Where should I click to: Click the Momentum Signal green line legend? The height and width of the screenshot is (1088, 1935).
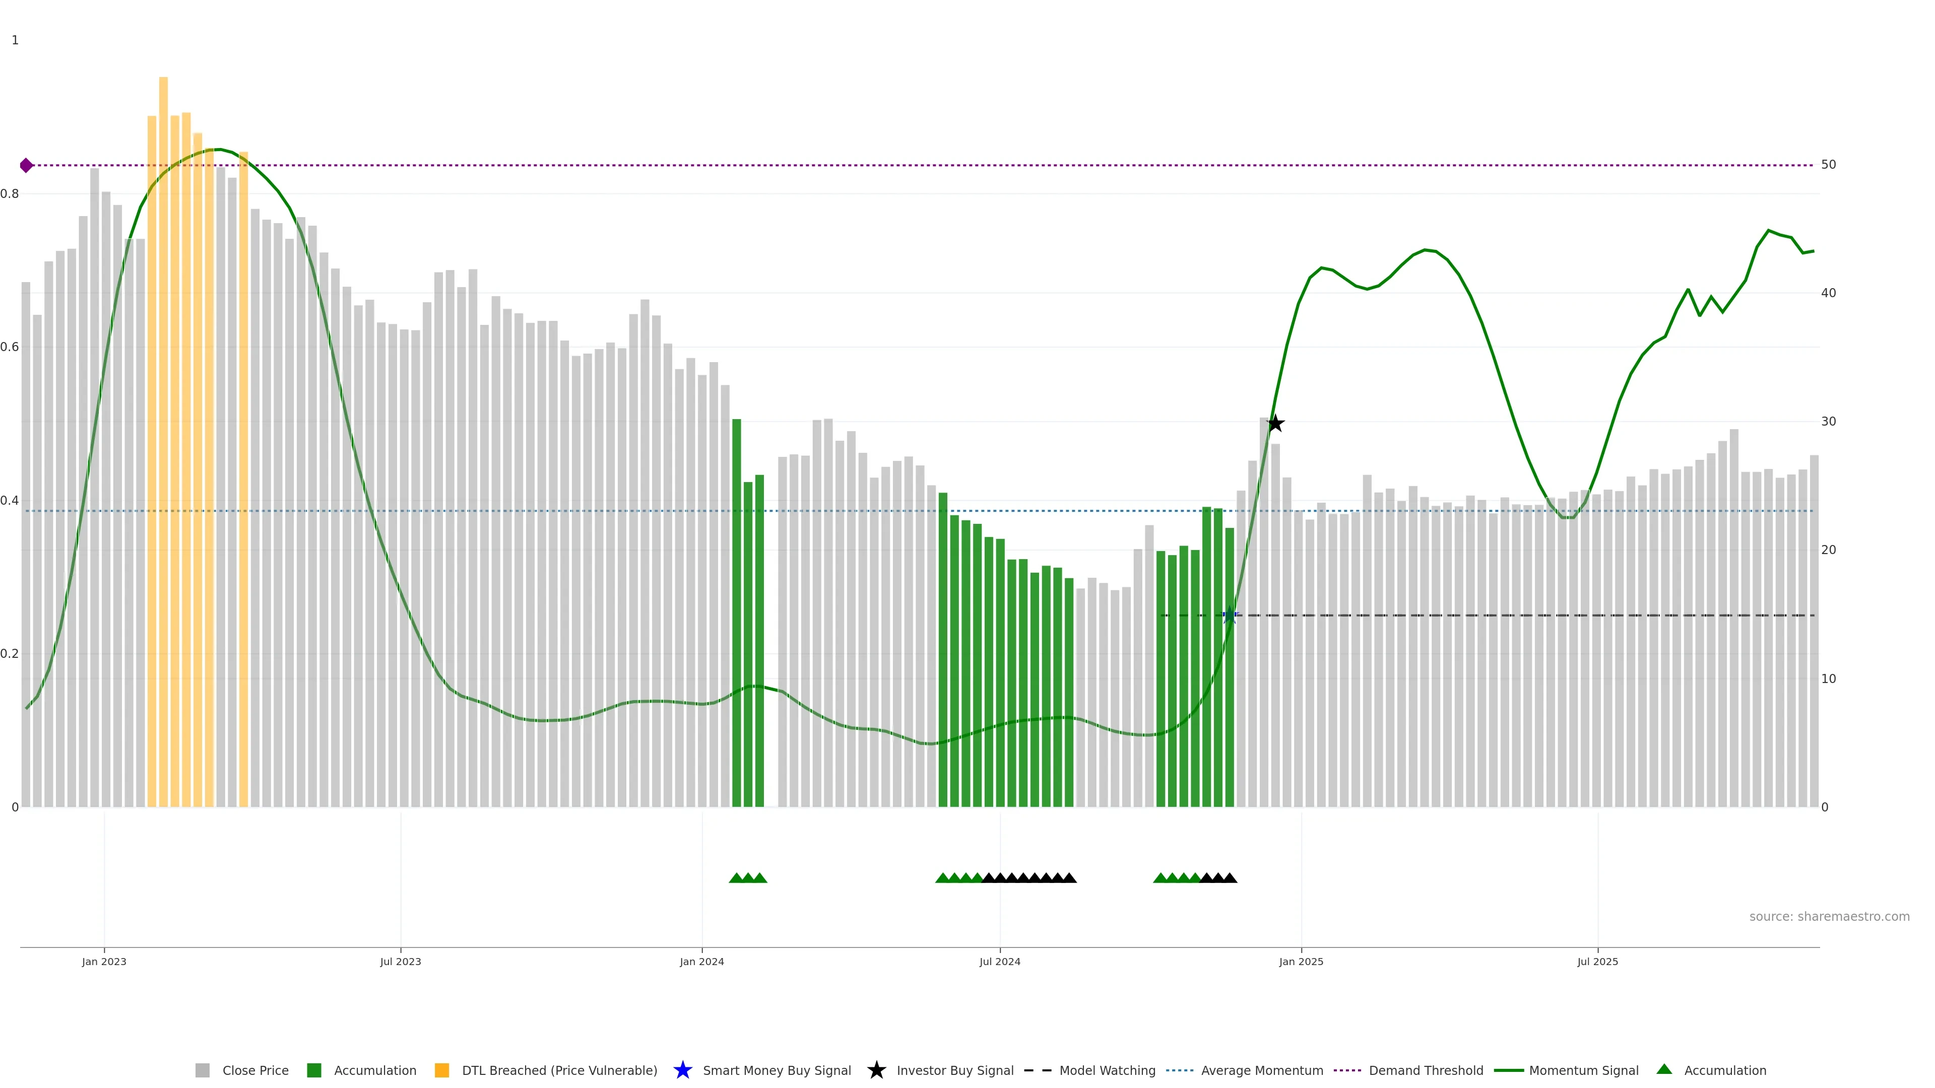1509,1071
